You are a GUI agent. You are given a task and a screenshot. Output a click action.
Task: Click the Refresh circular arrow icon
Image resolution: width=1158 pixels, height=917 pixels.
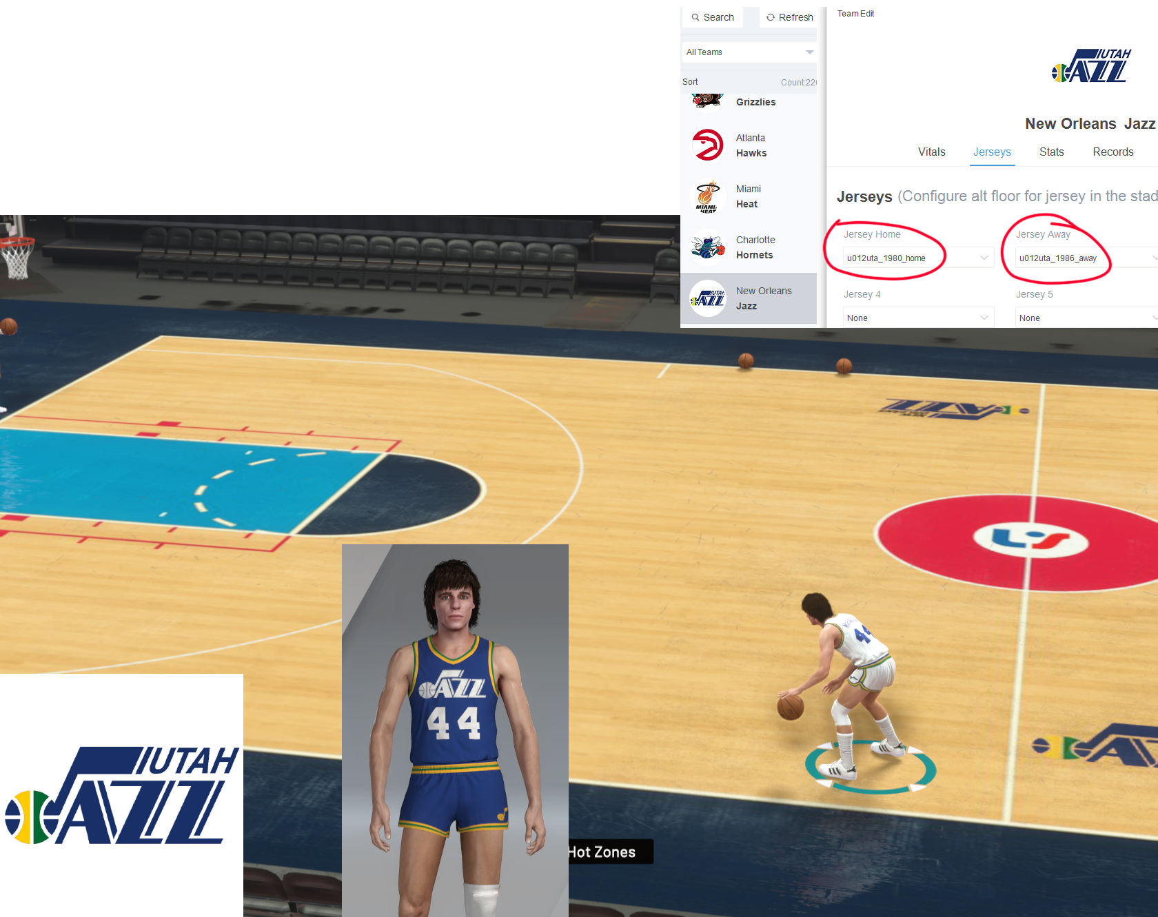click(771, 17)
